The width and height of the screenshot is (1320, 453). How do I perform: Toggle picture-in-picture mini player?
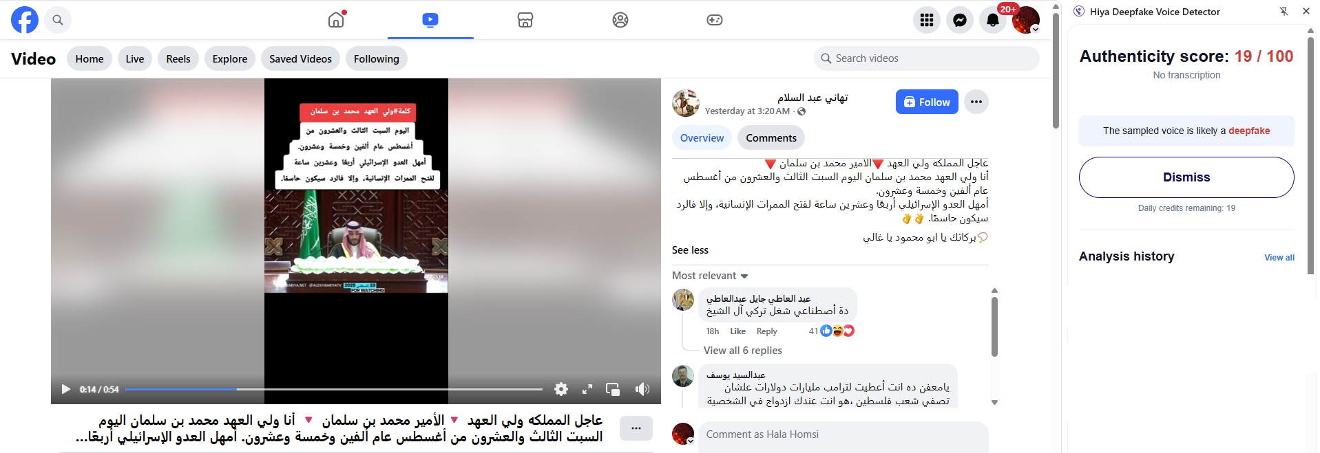click(613, 389)
